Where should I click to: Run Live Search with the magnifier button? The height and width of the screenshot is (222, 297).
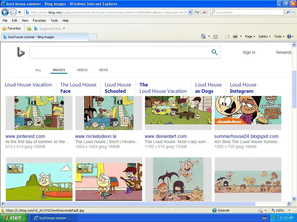tap(288, 12)
